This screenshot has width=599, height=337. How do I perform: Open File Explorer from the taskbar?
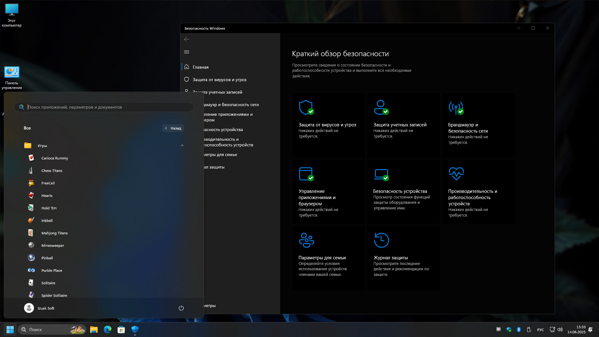pos(94,330)
